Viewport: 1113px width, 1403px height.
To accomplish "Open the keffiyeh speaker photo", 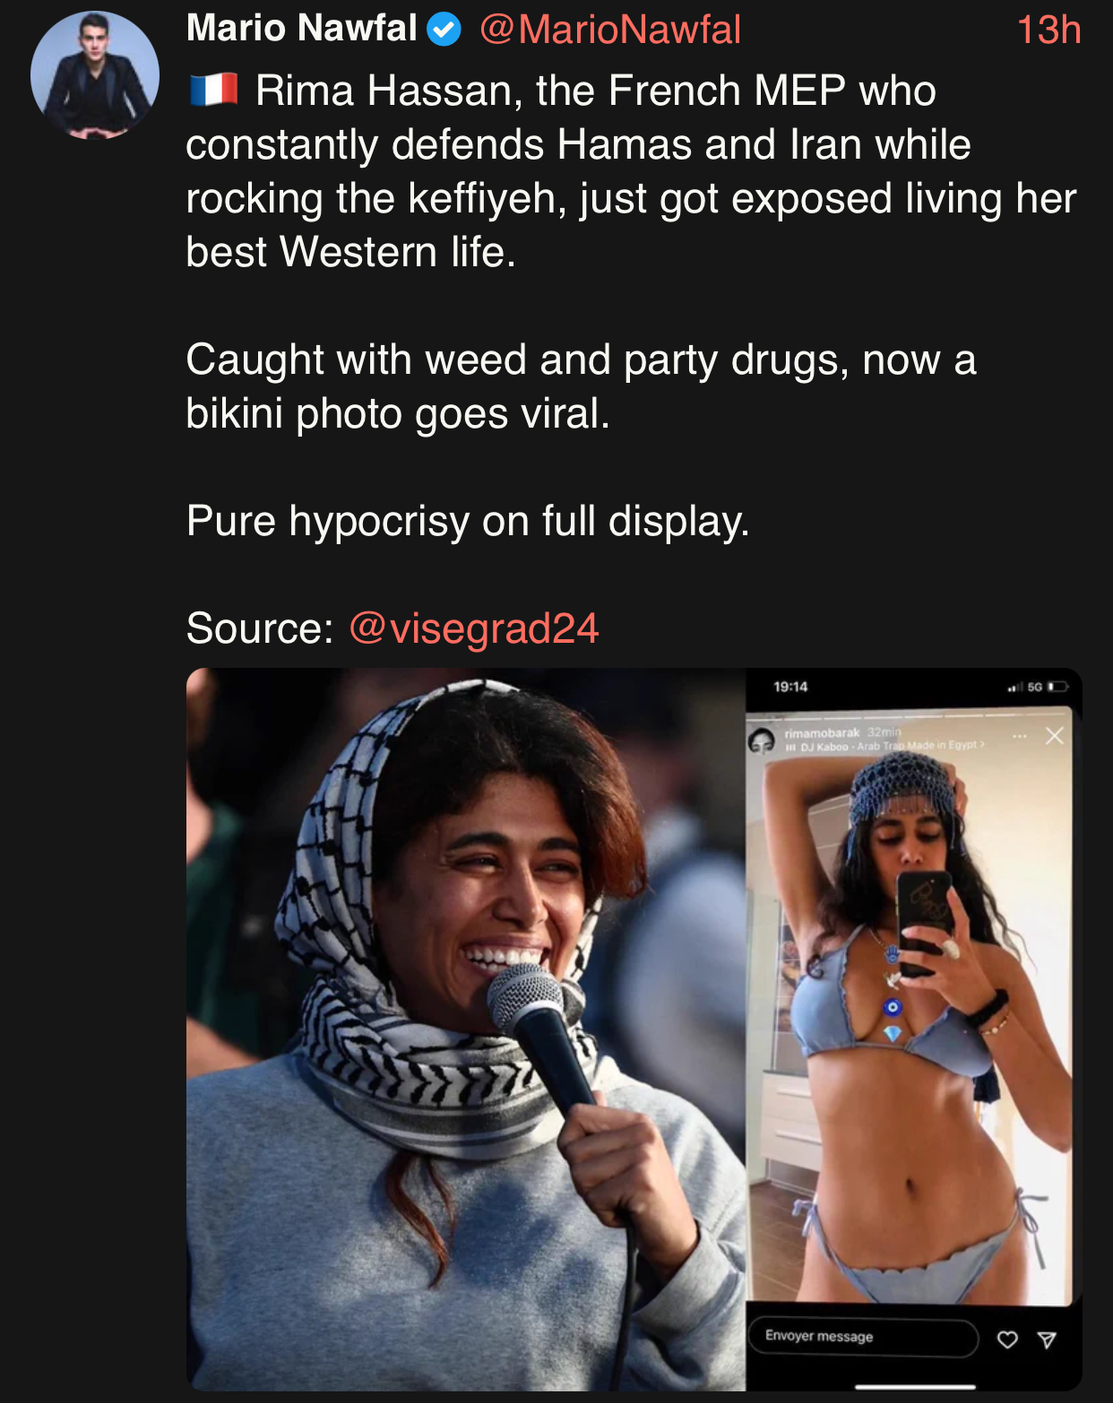I will tap(466, 1029).
